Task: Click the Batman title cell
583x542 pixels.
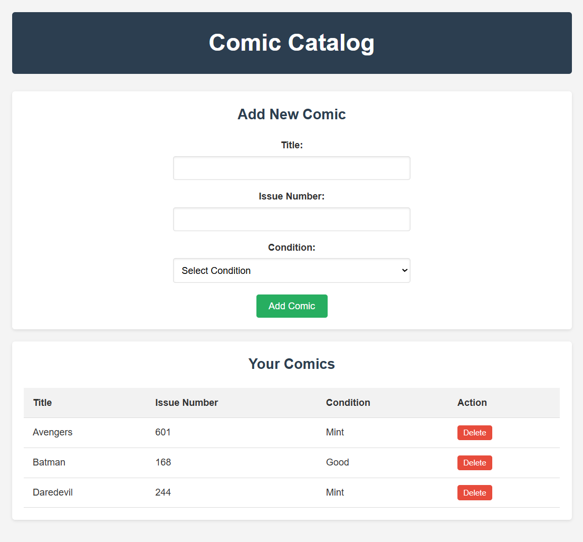Action: click(x=49, y=462)
